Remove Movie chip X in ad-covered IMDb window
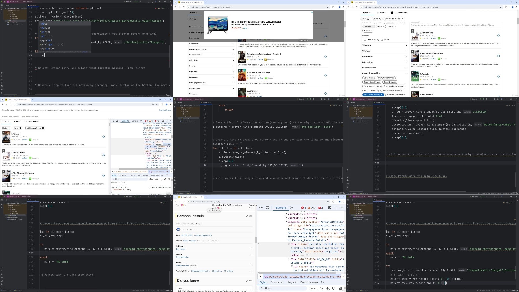Viewport: 519px width, 292px height. click(195, 19)
